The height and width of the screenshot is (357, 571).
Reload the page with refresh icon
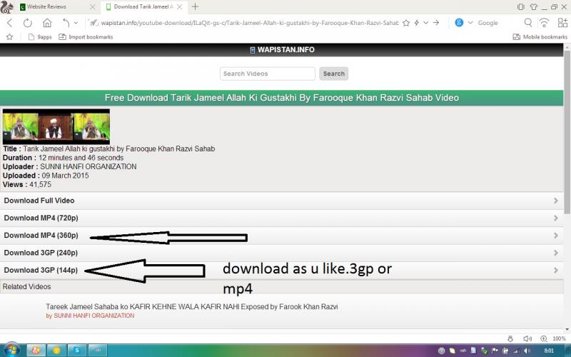click(28, 23)
